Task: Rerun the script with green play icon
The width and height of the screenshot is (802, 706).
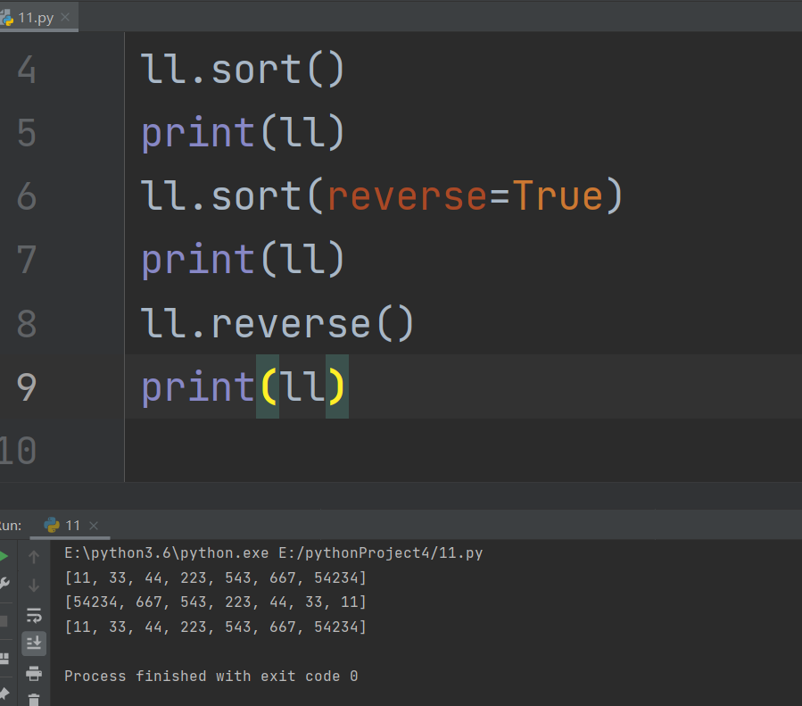Action: (x=4, y=556)
